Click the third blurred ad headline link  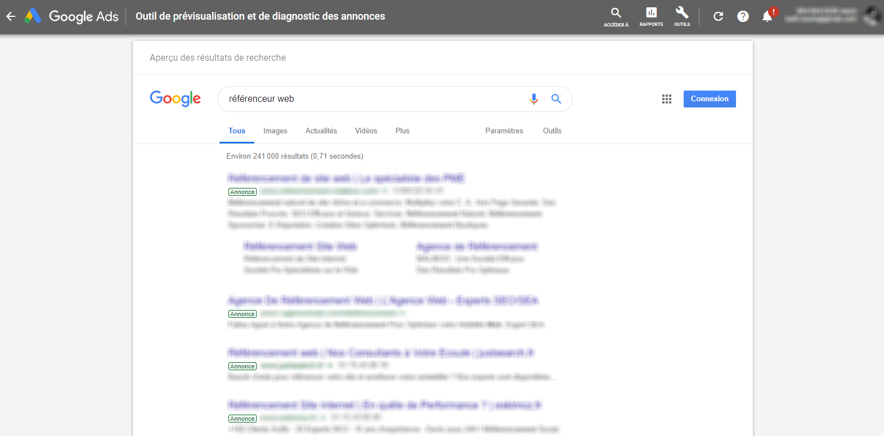[381, 353]
